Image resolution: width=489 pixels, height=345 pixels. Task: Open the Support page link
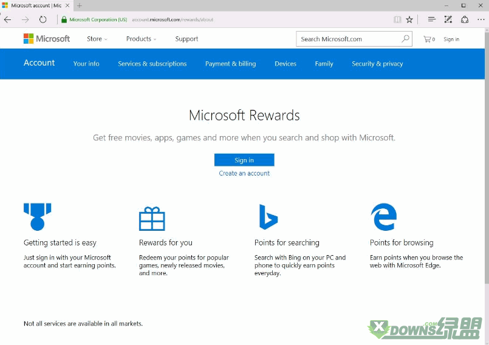[x=186, y=39]
